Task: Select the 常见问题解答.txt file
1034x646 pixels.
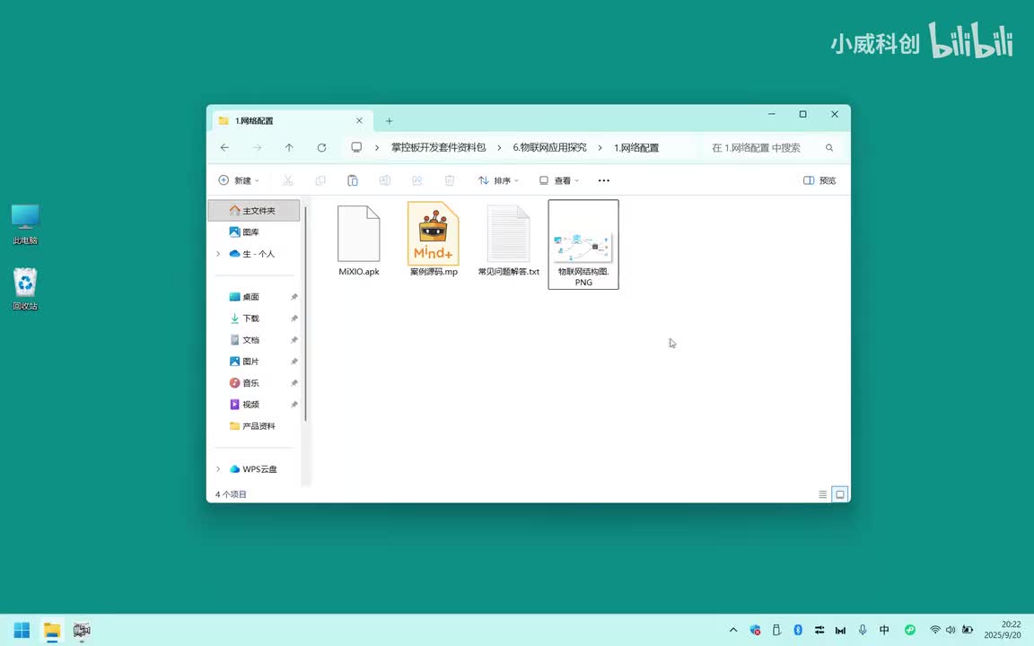Action: coord(508,241)
